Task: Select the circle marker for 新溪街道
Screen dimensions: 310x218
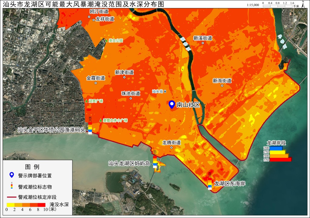Action: pyautogui.click(x=203, y=43)
